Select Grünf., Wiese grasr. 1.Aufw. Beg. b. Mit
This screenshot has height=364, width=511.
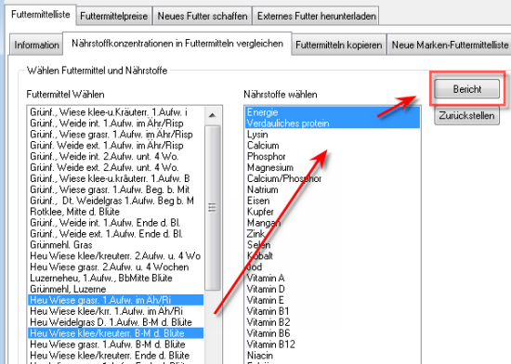(x=116, y=189)
